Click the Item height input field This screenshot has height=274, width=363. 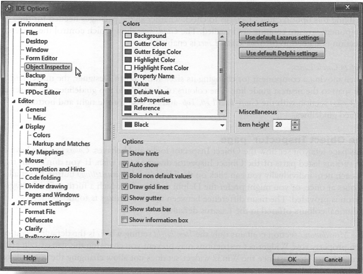pos(280,125)
